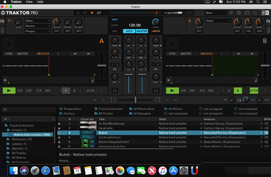Screen dimensions: 271x177
Task: Select the Releases (12) tree folder
Action: pyautogui.click(x=22, y=139)
